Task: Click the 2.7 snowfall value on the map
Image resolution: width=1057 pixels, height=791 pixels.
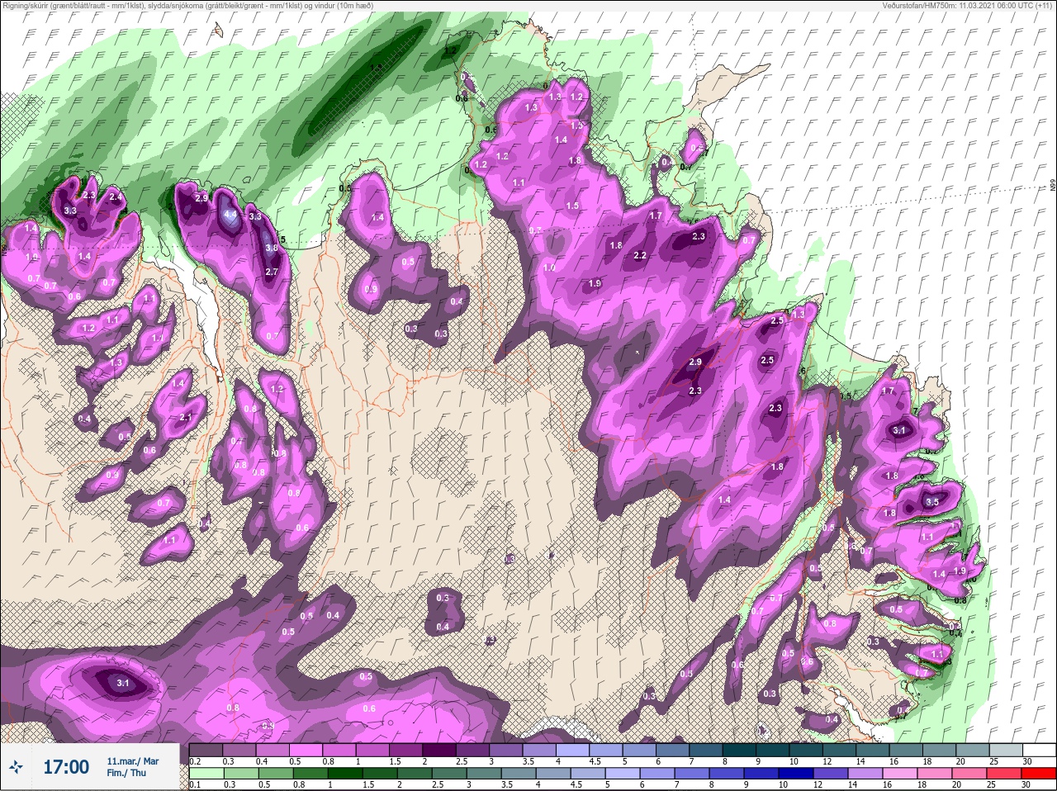Action: coord(271,272)
